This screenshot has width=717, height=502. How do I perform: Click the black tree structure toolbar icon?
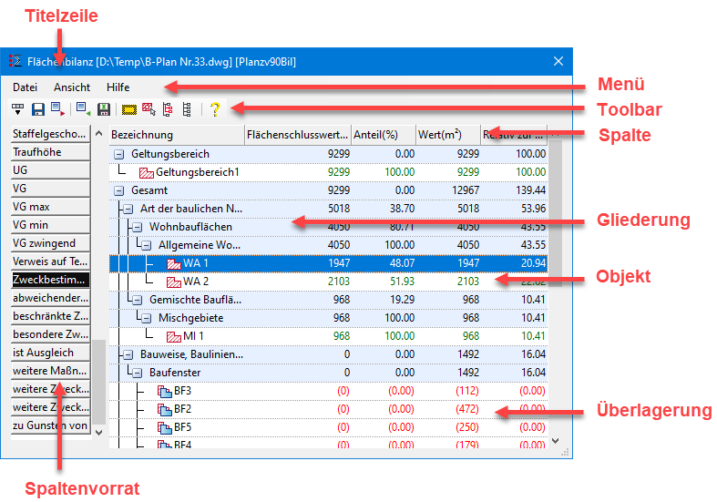[x=187, y=109]
